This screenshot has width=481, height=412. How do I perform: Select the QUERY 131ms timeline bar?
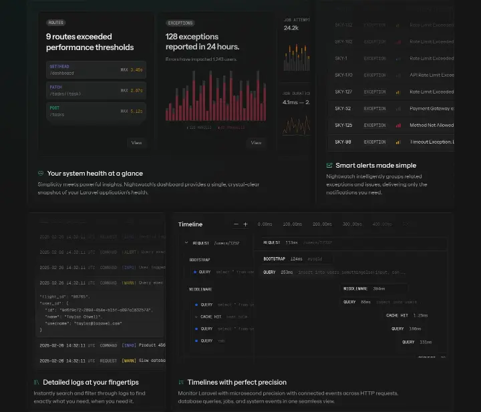pyautogui.click(x=417, y=342)
